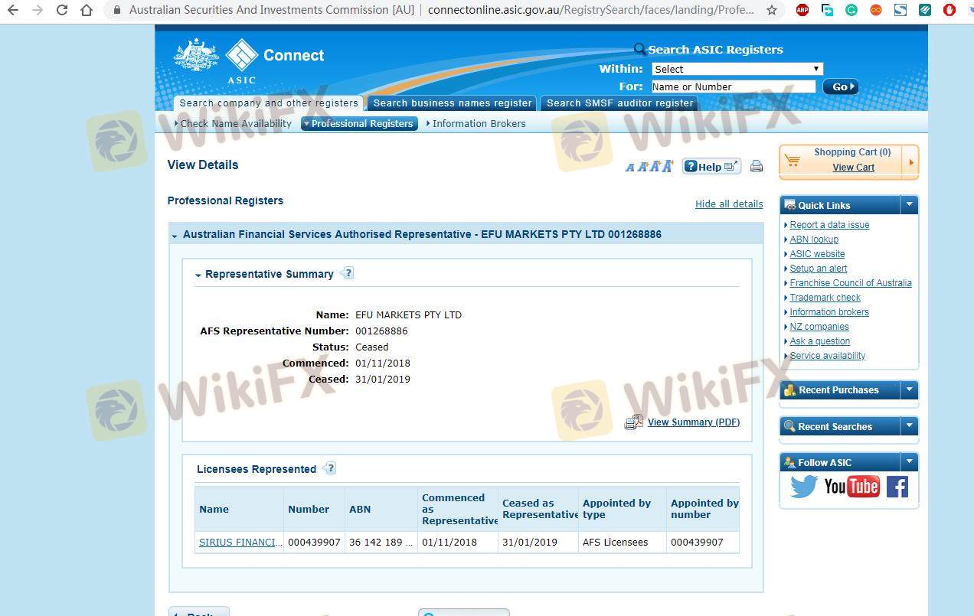Open the View Summary (PDF) link
The image size is (974, 616).
[x=693, y=422]
